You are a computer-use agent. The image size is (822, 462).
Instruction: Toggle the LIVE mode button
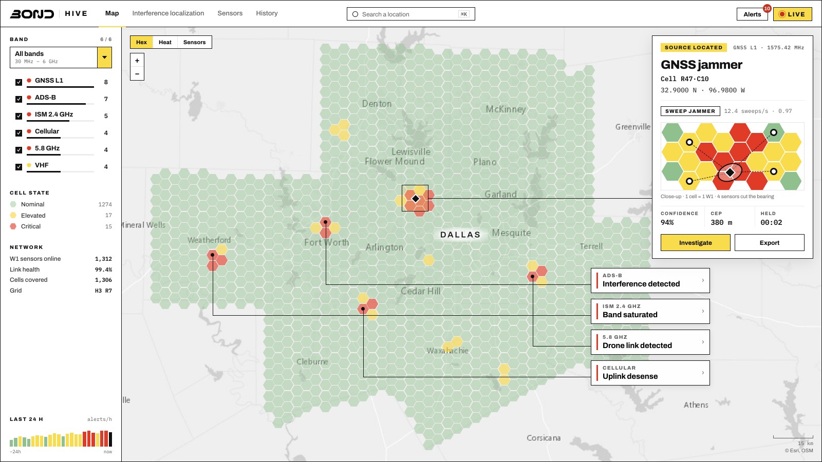point(792,14)
